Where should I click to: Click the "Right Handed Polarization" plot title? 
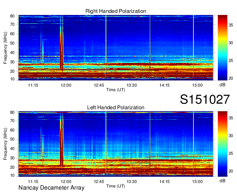[116, 11]
